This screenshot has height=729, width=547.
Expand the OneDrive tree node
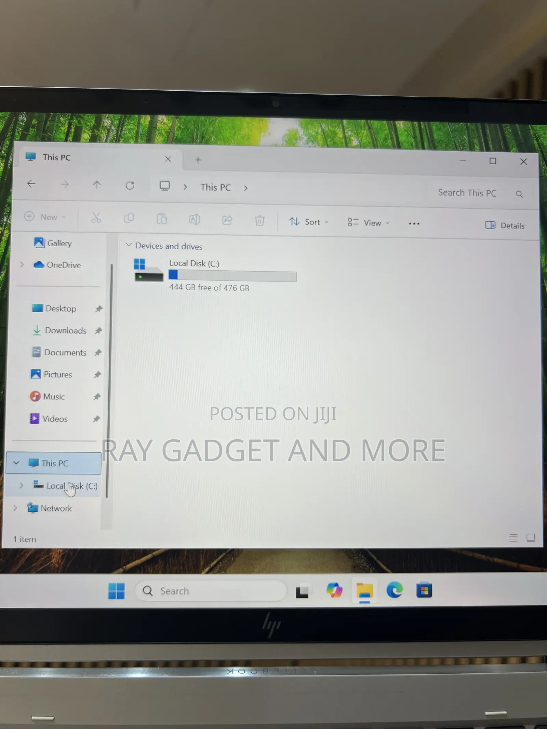(x=22, y=264)
